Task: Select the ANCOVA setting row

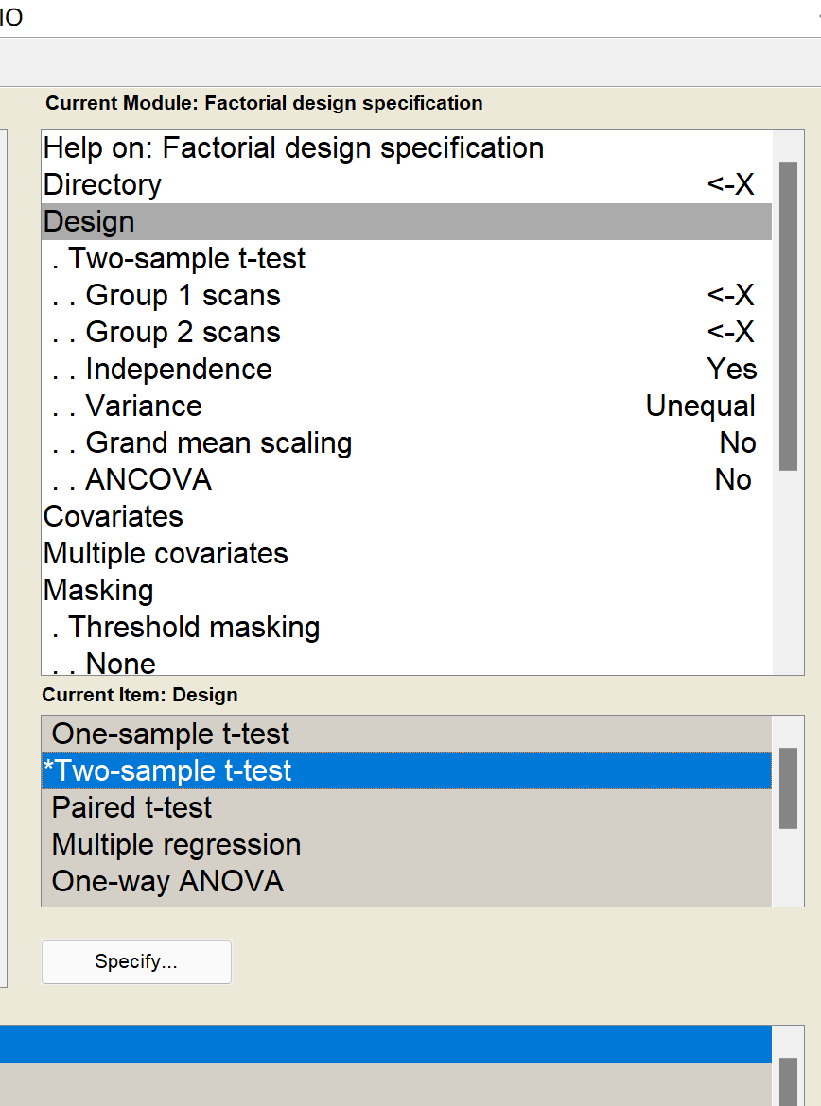Action: pyautogui.click(x=148, y=480)
